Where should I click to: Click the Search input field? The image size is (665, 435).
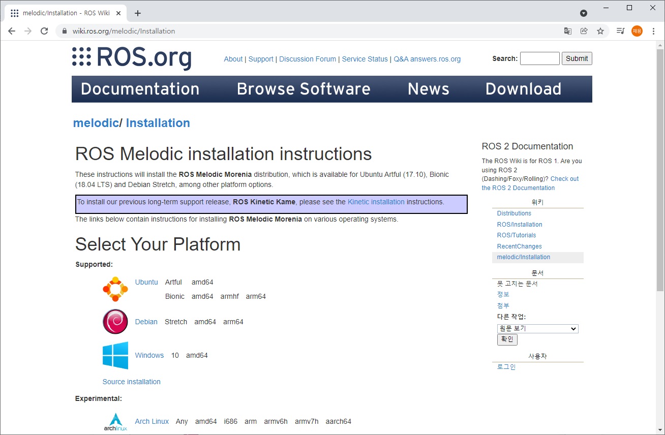[540, 58]
